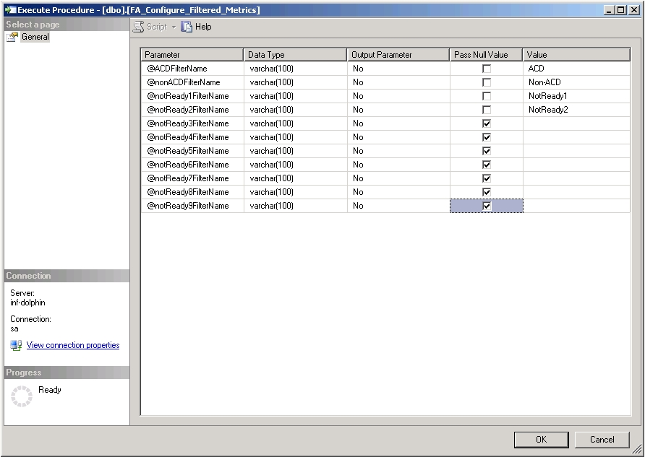Uncheck Pass Null Value for @notReady3FilterName

coord(487,123)
